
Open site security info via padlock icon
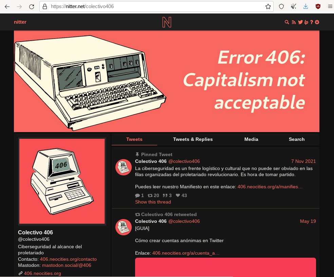[45, 6]
